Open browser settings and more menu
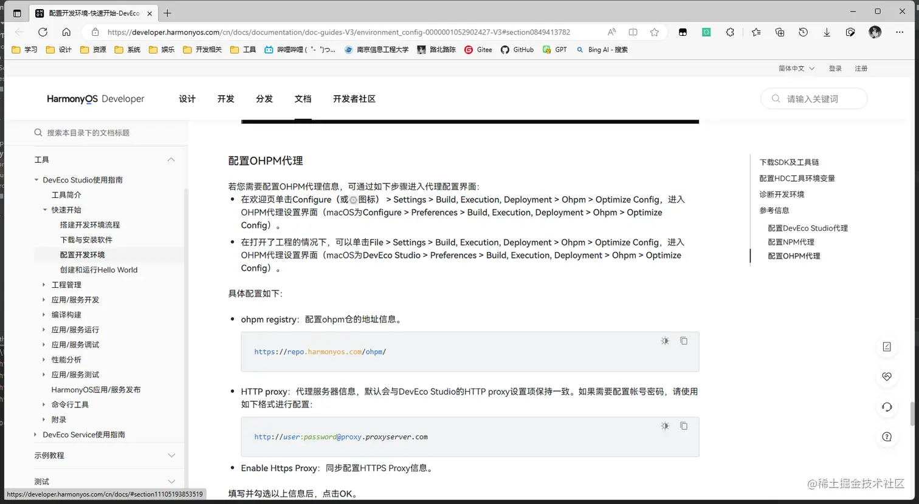This screenshot has width=919, height=504. [900, 32]
